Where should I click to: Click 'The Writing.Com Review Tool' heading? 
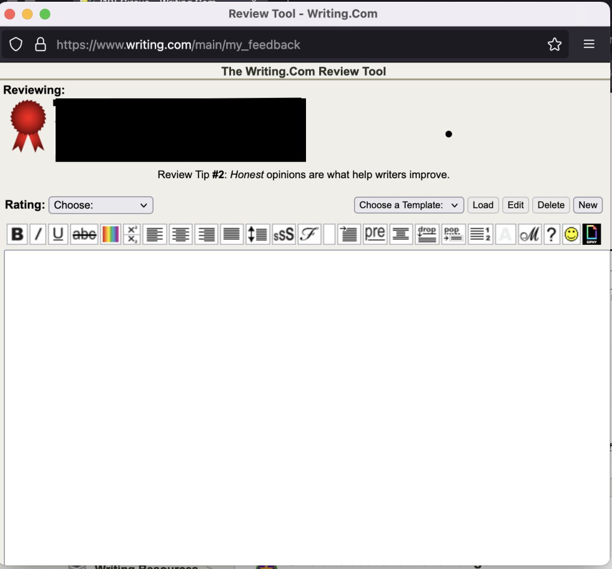coord(304,71)
